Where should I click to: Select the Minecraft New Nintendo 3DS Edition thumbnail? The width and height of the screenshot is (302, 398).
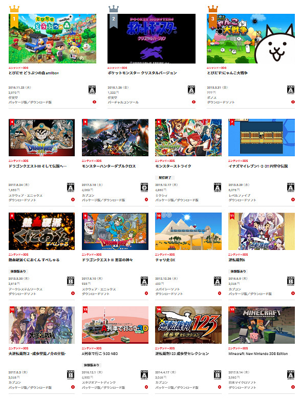pos(262,325)
